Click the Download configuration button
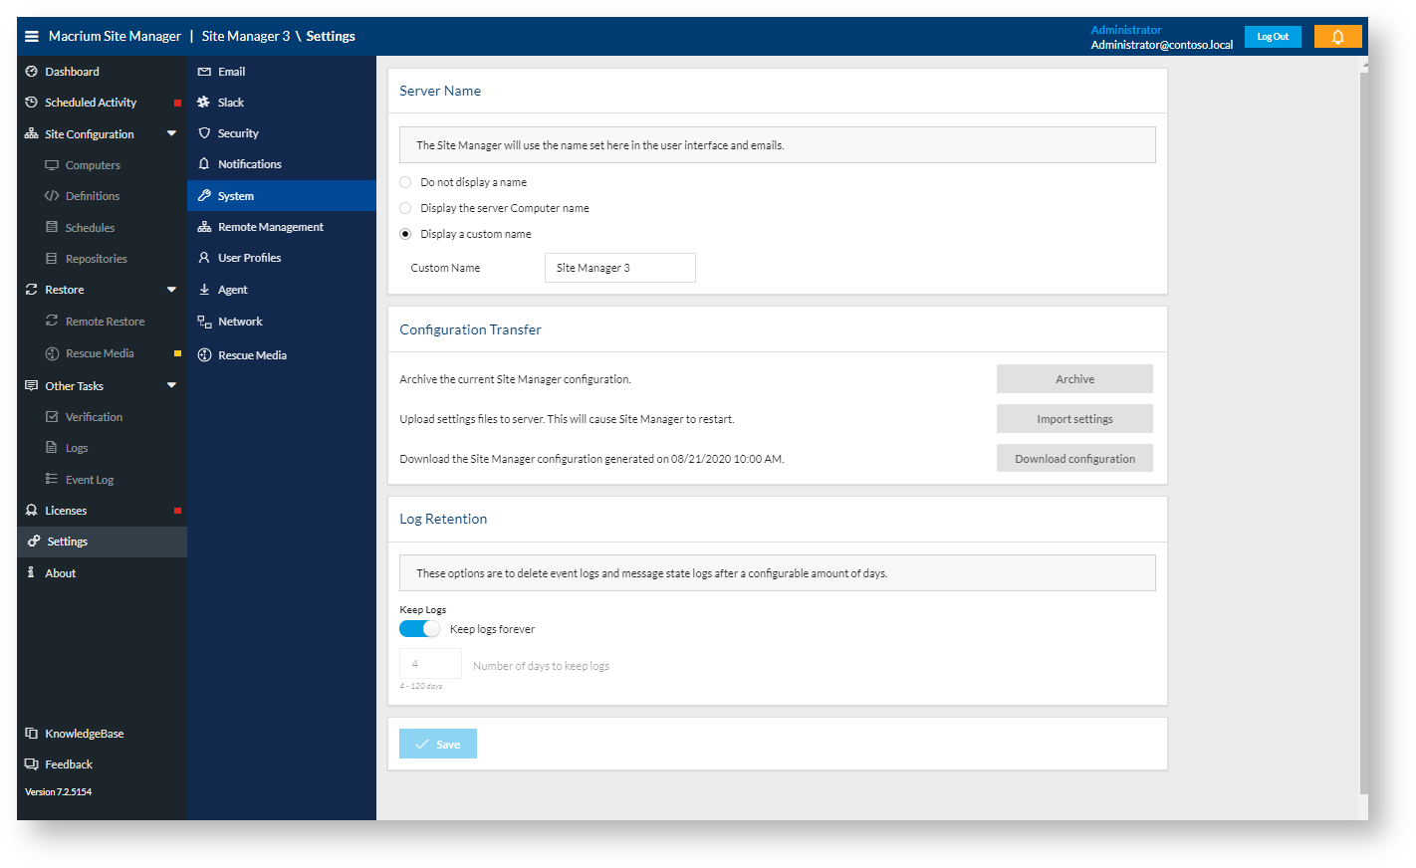The height and width of the screenshot is (868, 1416). [1074, 459]
